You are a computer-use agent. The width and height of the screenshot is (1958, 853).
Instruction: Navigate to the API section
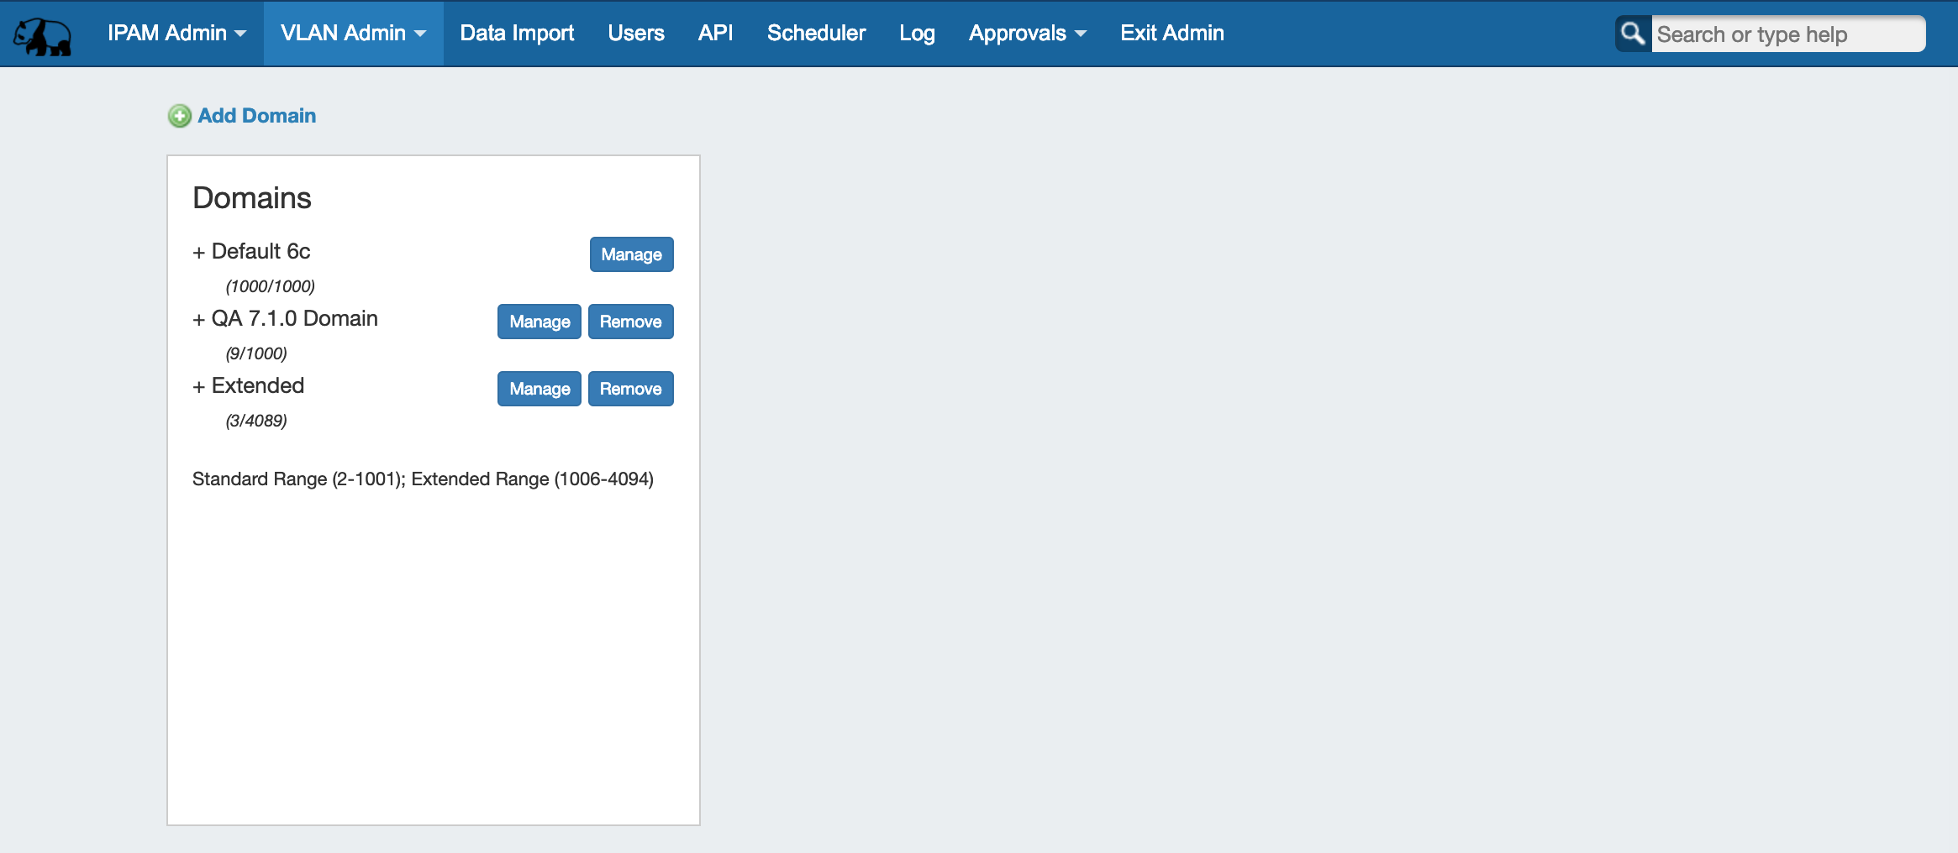(715, 34)
